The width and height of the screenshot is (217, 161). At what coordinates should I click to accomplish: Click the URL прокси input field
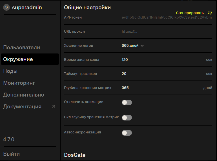click(167, 32)
